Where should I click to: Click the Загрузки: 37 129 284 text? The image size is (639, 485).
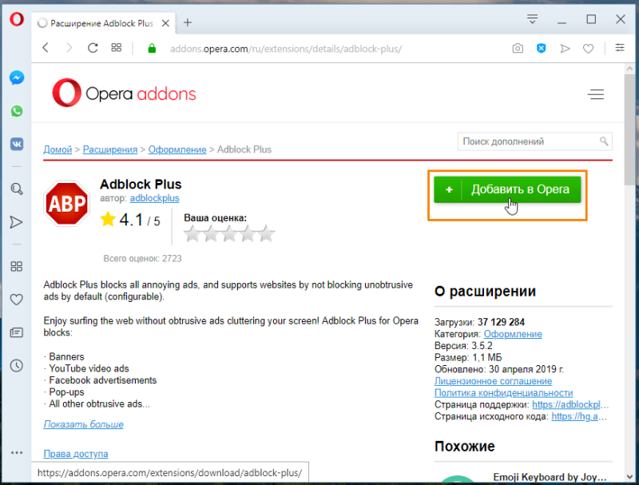coord(479,322)
